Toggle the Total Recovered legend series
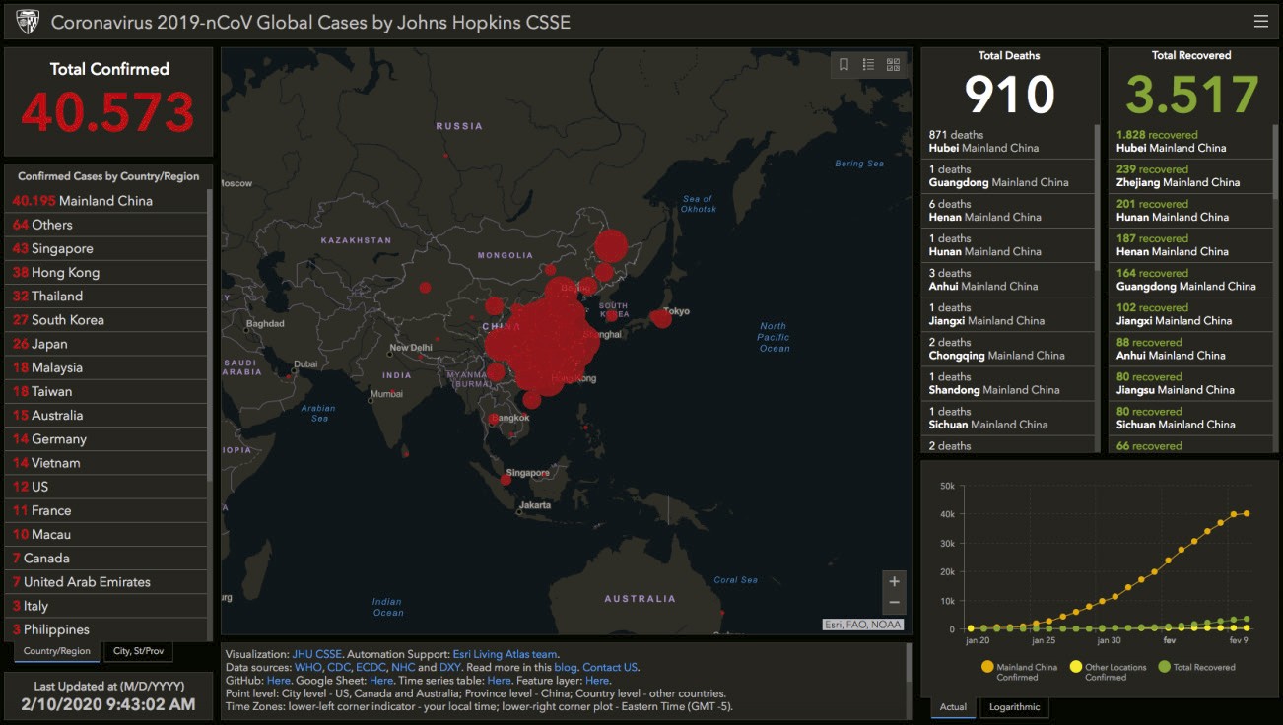This screenshot has width=1283, height=725. click(x=1164, y=667)
